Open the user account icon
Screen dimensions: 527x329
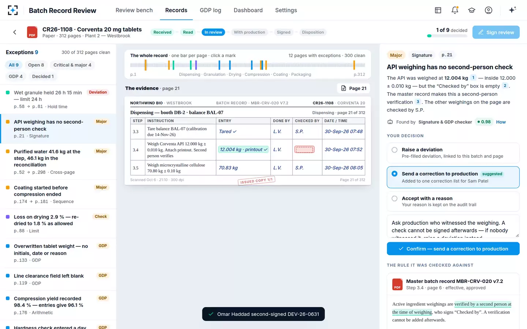489,10
